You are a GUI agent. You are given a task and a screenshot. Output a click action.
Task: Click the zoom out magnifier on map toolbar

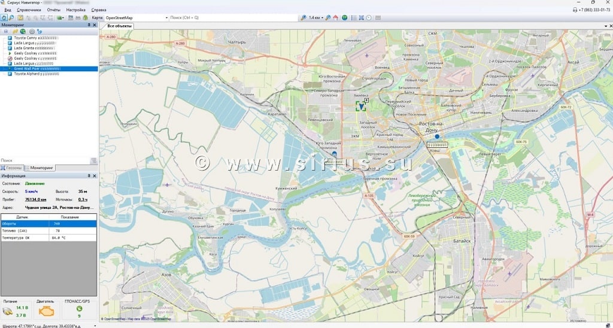click(328, 18)
